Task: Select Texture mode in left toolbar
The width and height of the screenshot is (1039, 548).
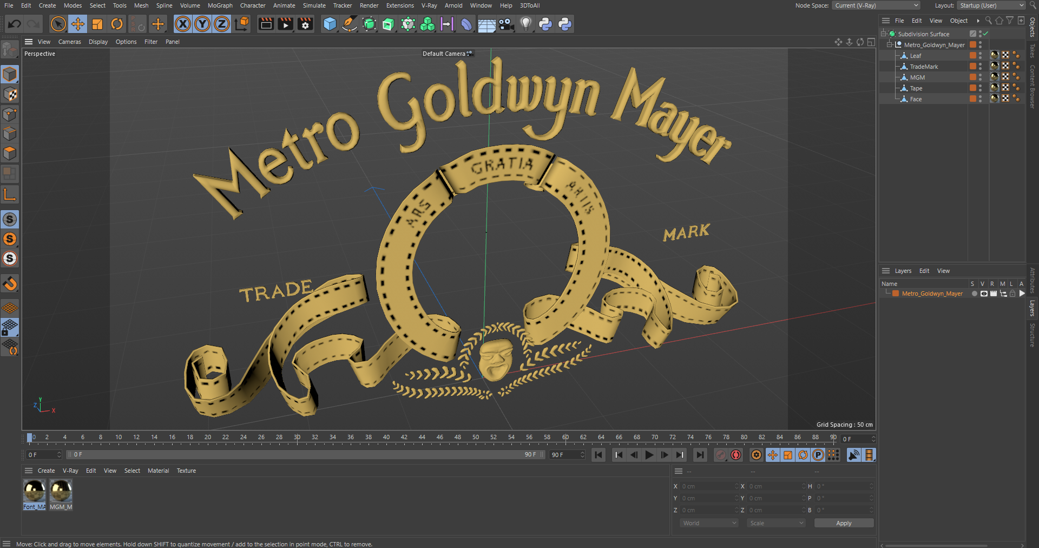Action: pos(10,94)
